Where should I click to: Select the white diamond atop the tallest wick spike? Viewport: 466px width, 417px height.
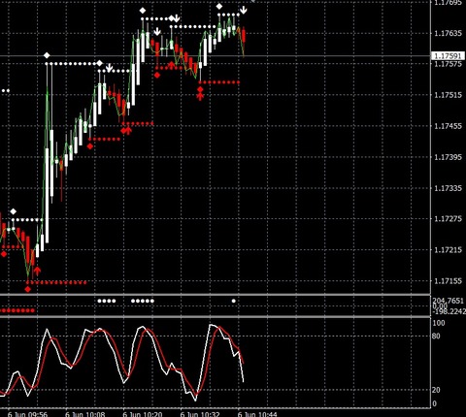click(x=47, y=55)
